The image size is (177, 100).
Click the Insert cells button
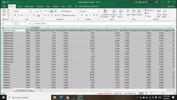(128, 13)
